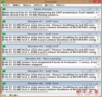Minimize the Worker #4 child window
Image resolution: width=102 pixels, height=97 pixels.
[x=83, y=59]
